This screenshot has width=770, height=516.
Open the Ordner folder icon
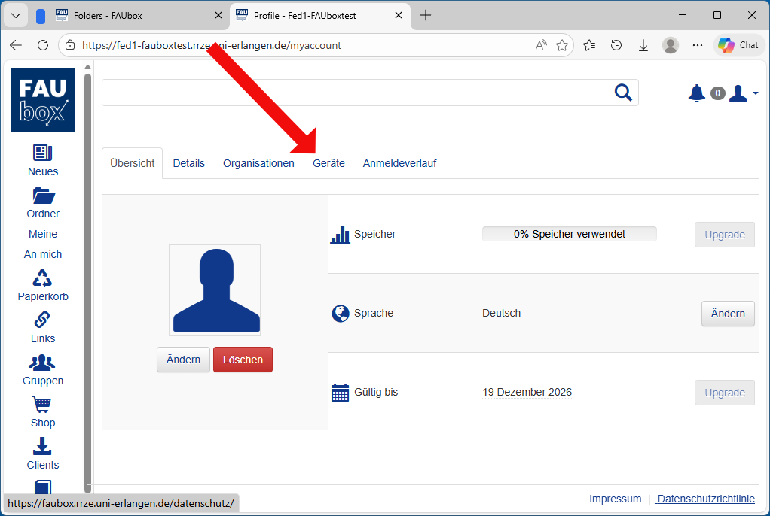tap(43, 196)
